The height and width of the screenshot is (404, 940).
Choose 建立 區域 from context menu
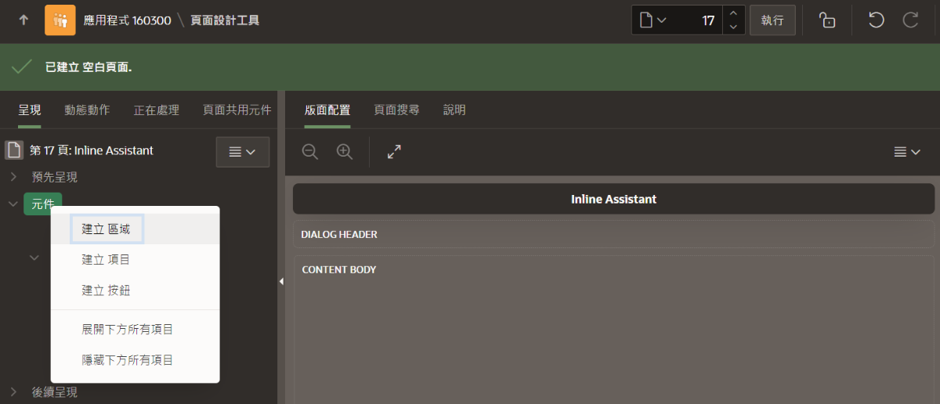135,229
